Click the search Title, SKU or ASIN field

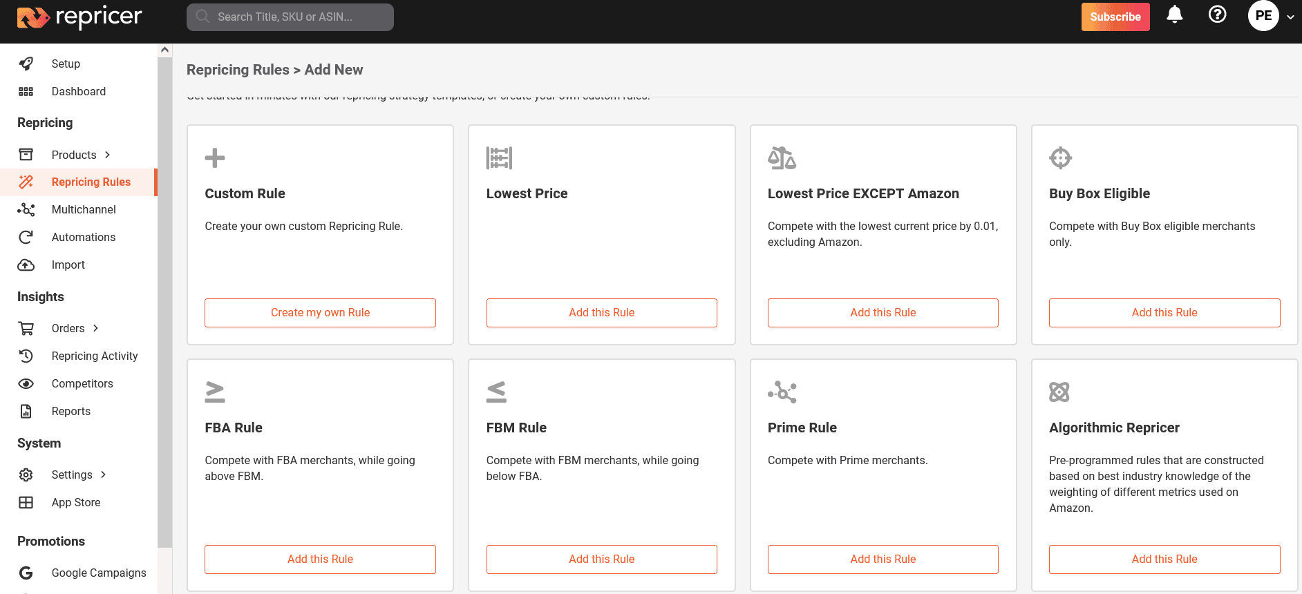pyautogui.click(x=290, y=17)
